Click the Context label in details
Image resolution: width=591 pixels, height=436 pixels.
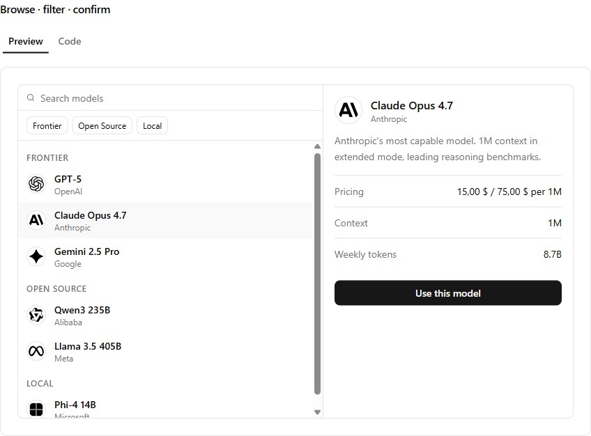coord(351,223)
